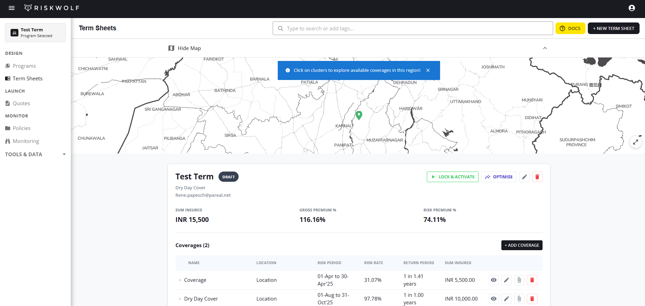Delete the Coverage row
The height and width of the screenshot is (306, 645).
click(532, 280)
